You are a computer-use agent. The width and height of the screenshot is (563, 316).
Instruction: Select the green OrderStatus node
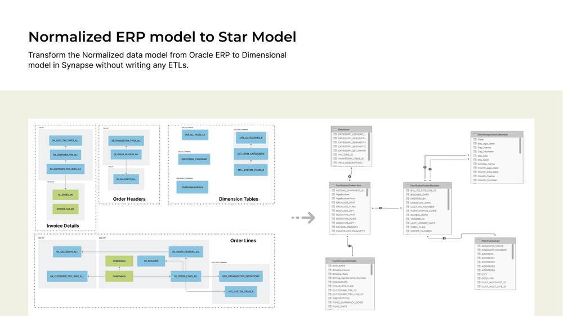(119, 261)
